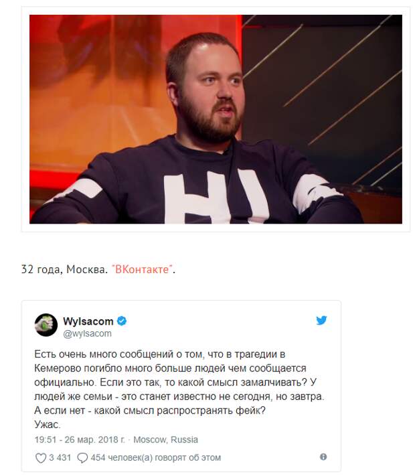The image size is (415, 476).
Task: Open the bearded man photo
Action: point(216,119)
